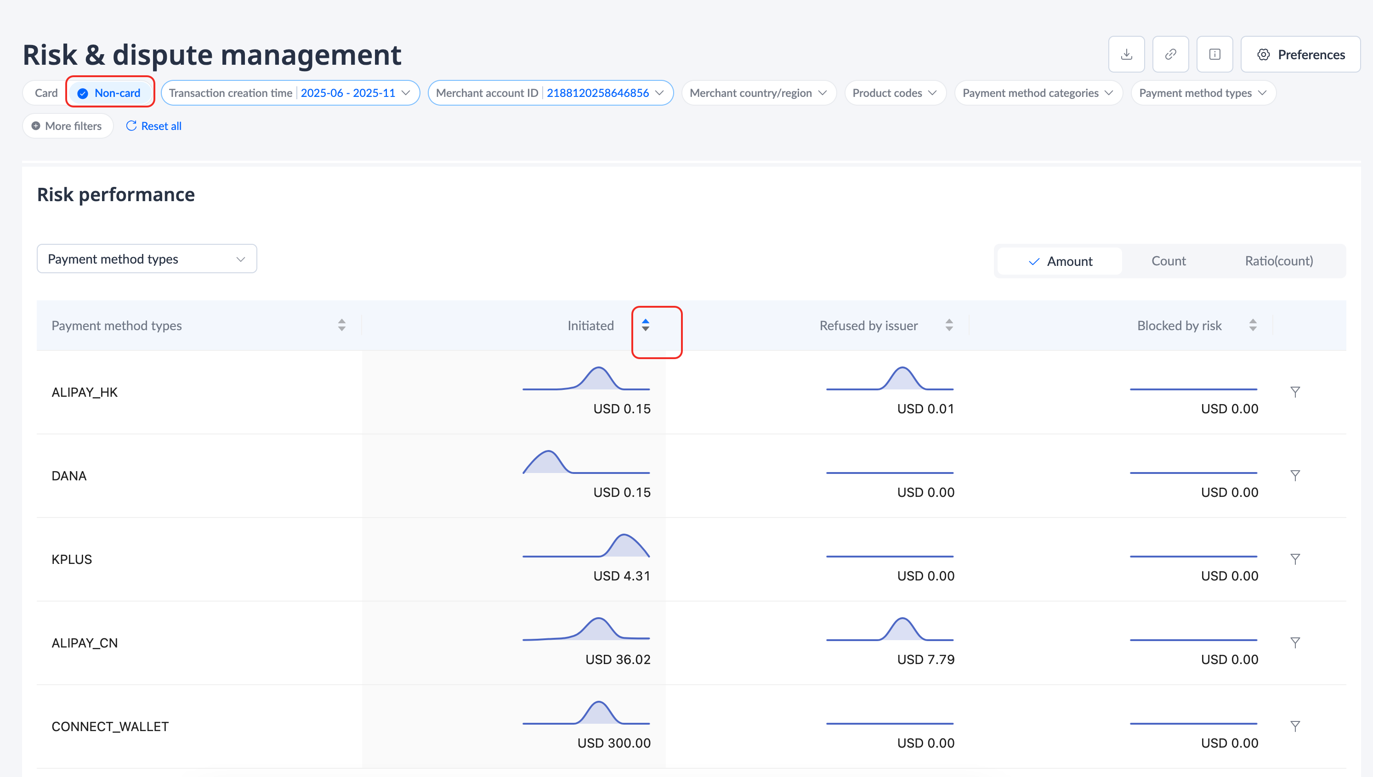Click the filter icon in CONNECT_WALLET row
The width and height of the screenshot is (1373, 777).
click(x=1294, y=726)
